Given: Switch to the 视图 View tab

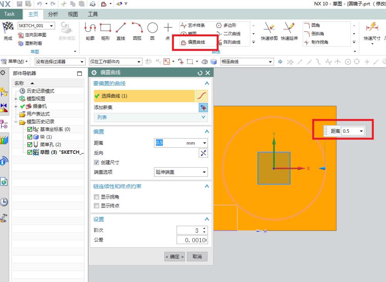Looking at the screenshot, I should coord(73,14).
